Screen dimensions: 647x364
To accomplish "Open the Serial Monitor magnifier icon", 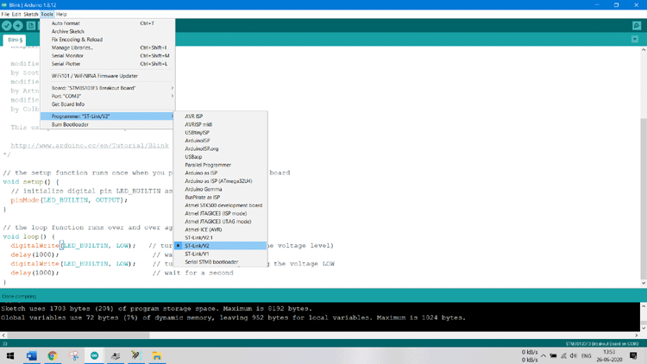I will 637,26.
